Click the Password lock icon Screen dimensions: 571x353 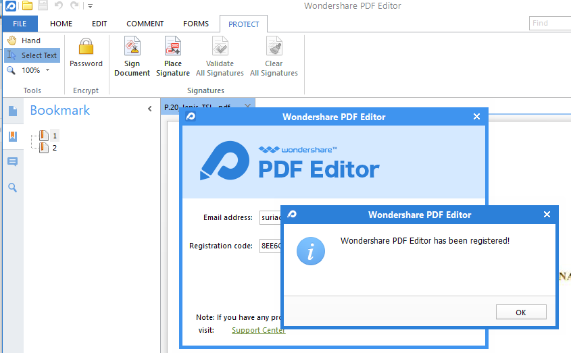click(86, 47)
